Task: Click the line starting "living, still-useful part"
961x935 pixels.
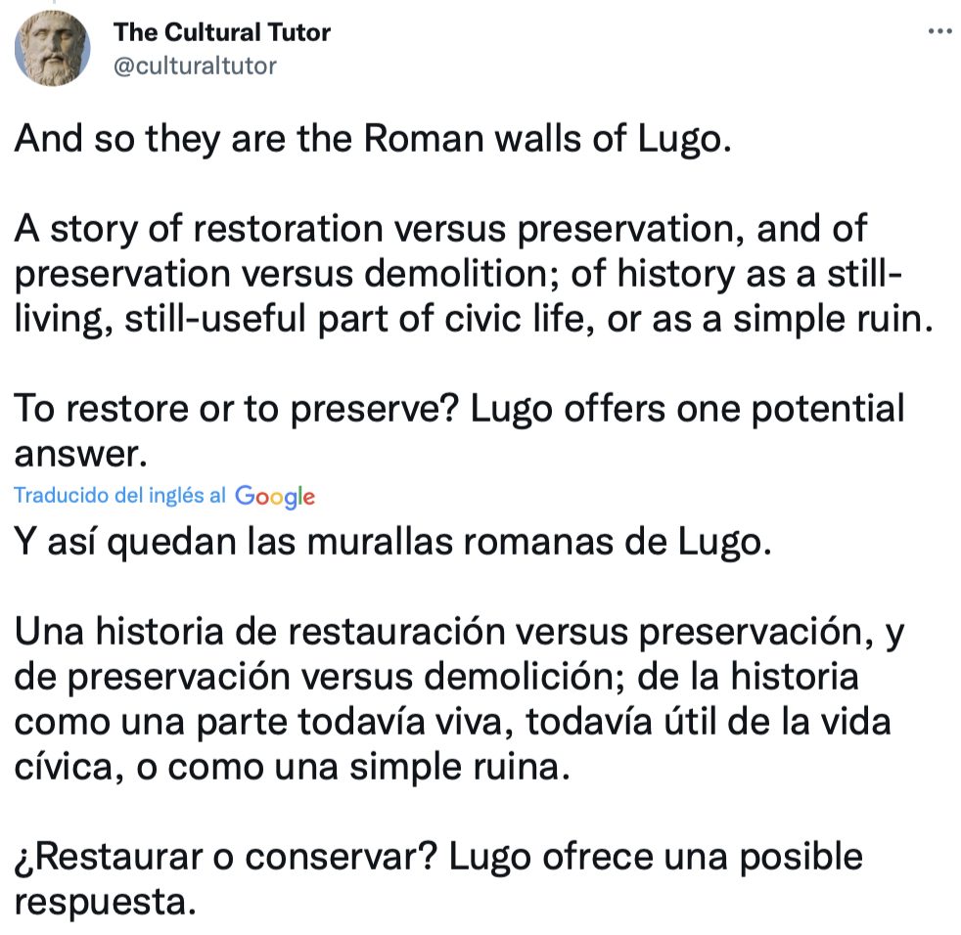Action: click(469, 319)
